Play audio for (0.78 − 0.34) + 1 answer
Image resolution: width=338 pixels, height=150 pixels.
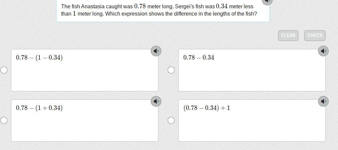[x=323, y=101]
